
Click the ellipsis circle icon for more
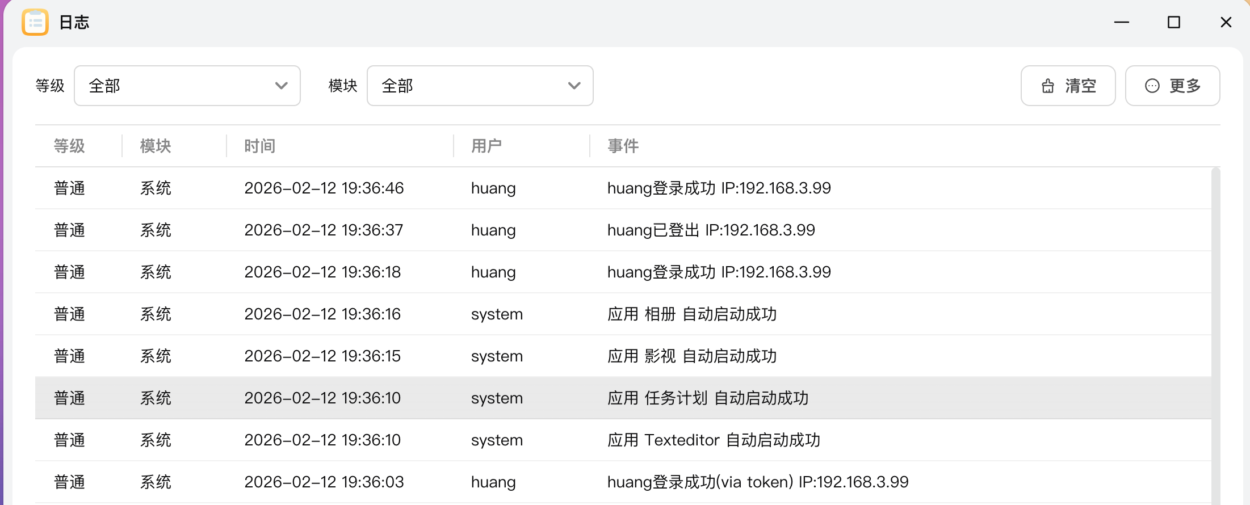coord(1152,86)
